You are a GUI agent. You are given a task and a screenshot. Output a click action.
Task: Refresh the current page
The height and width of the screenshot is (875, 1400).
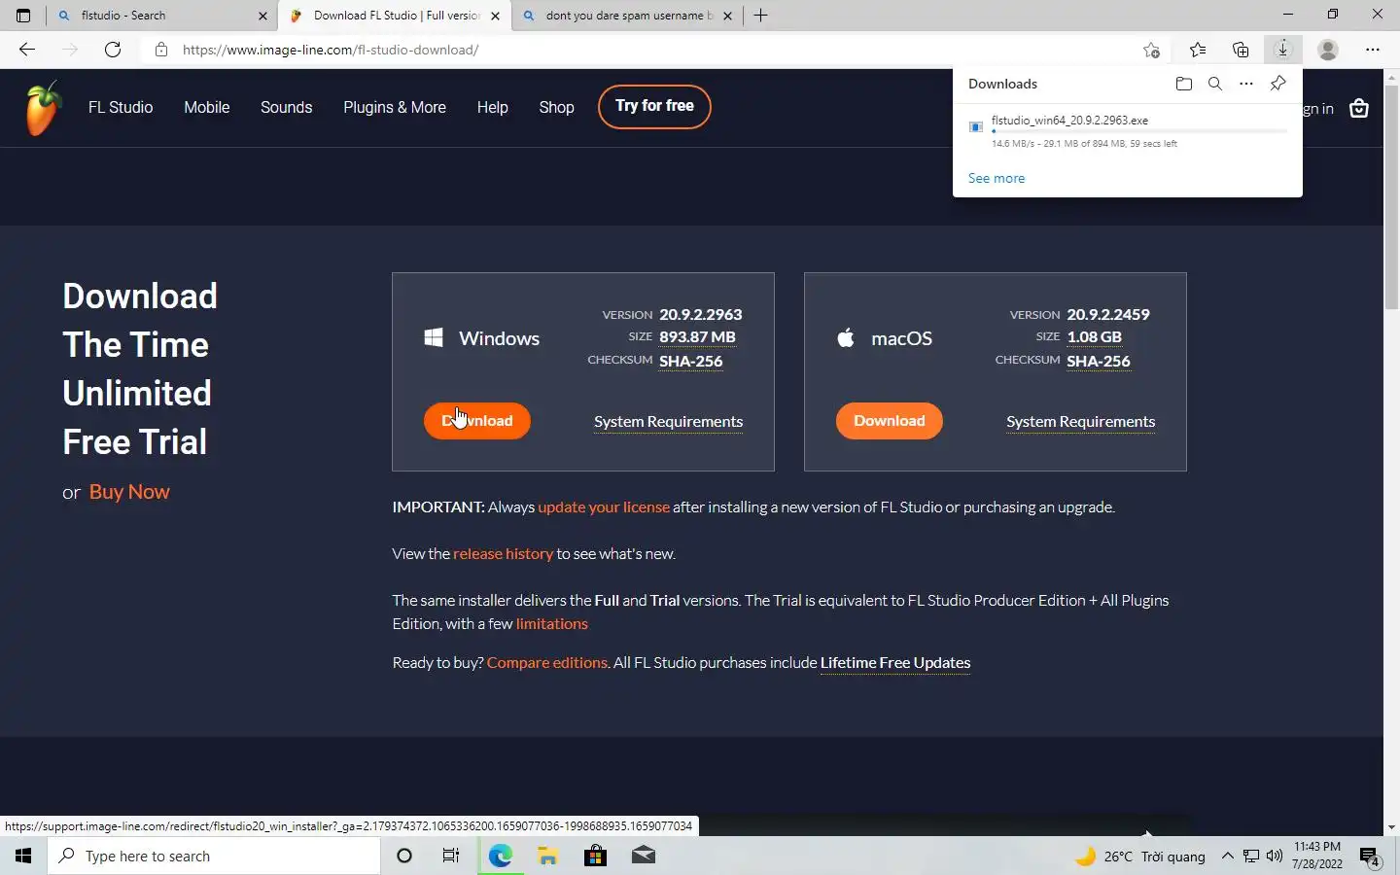click(113, 50)
